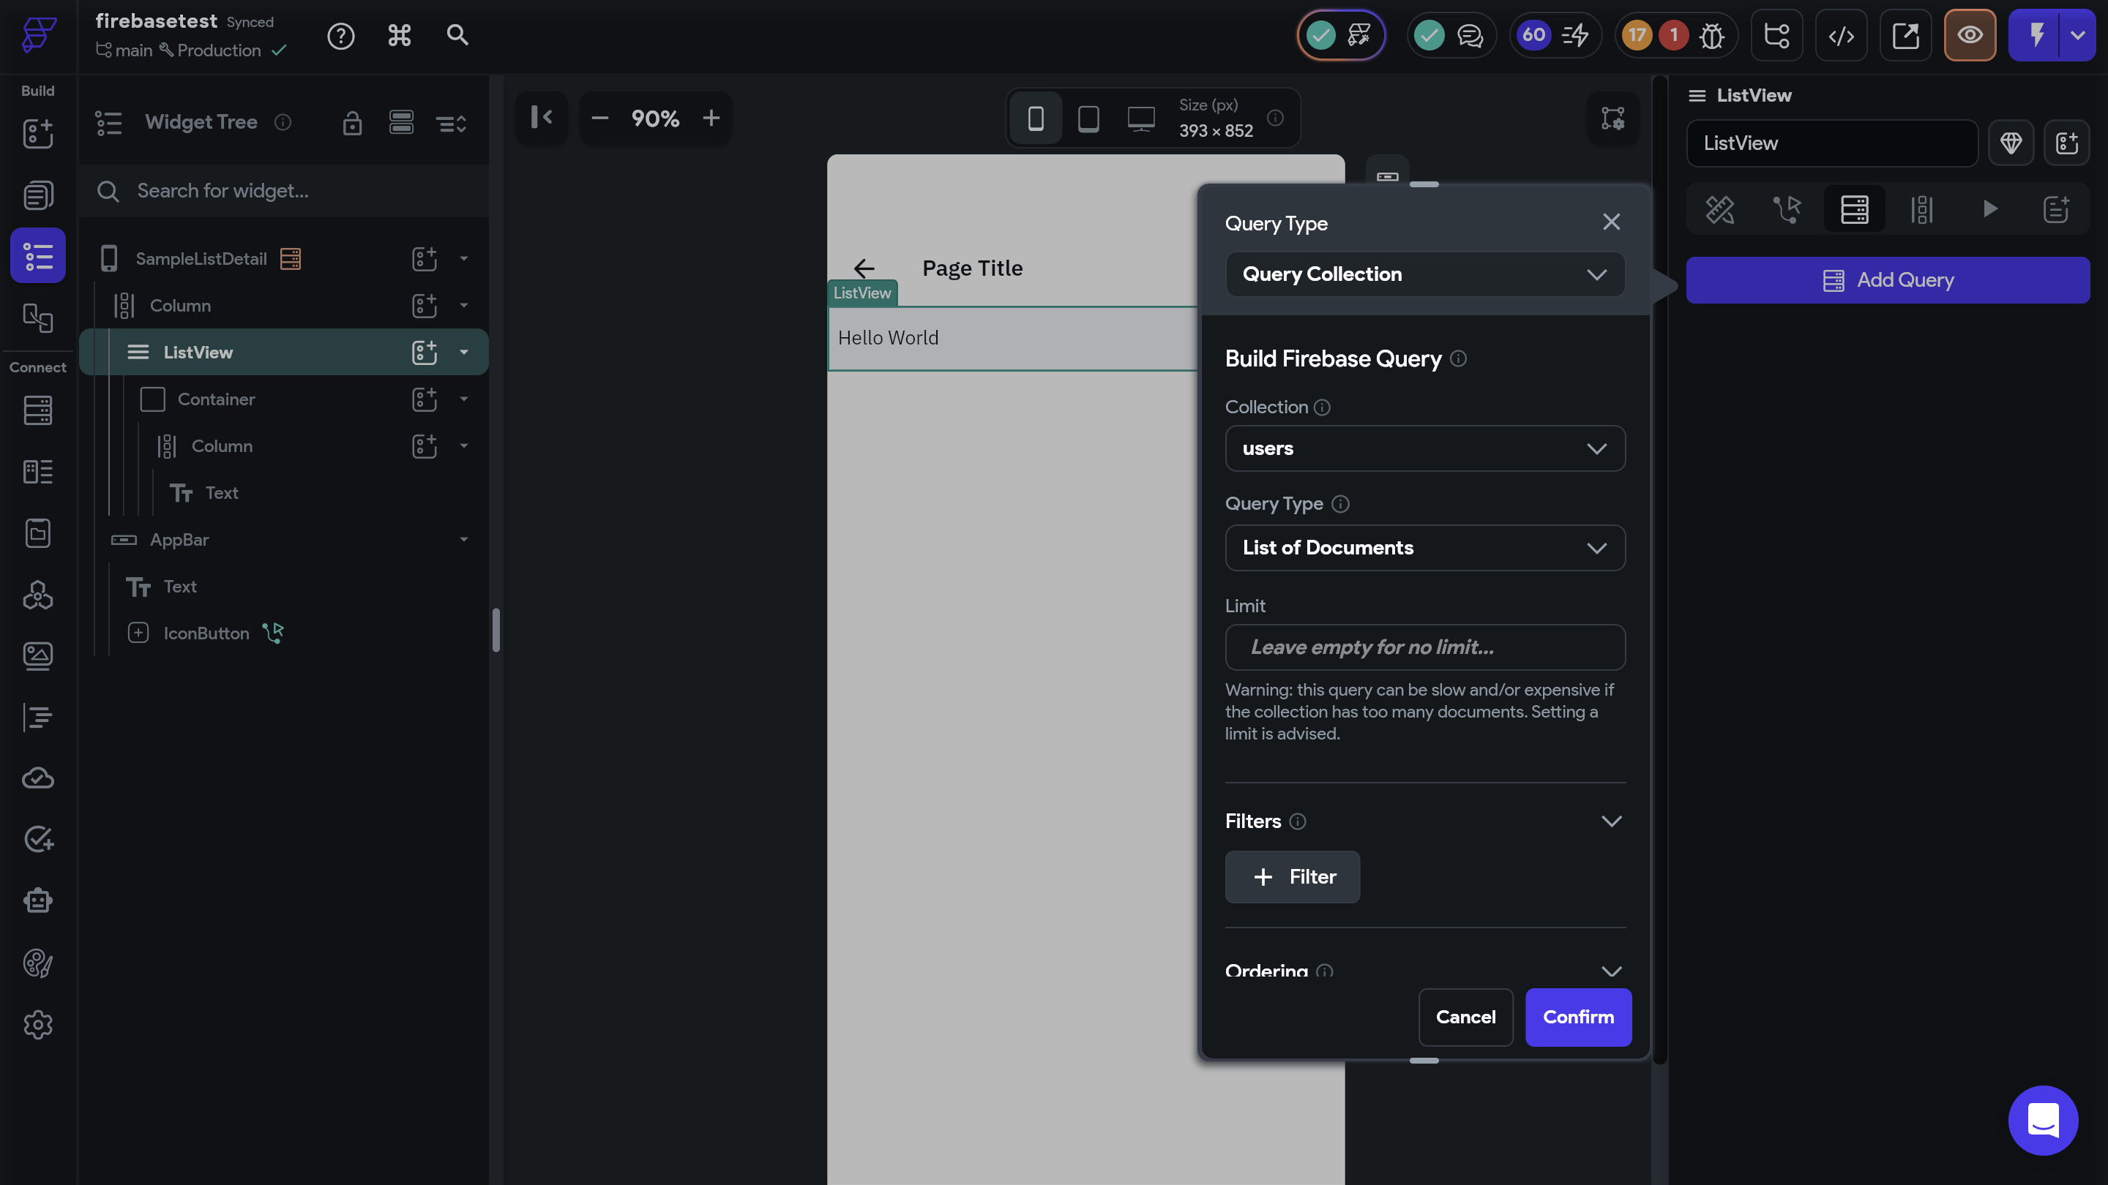Click the Limit input field
The height and width of the screenshot is (1185, 2108).
1424,647
